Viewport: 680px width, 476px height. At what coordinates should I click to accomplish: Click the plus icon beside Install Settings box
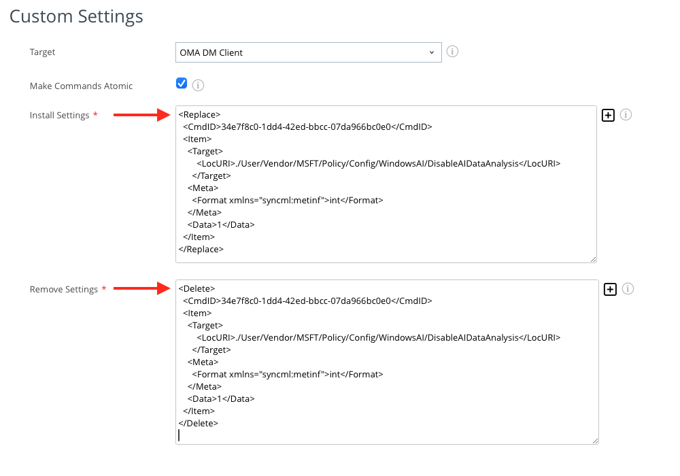(608, 115)
